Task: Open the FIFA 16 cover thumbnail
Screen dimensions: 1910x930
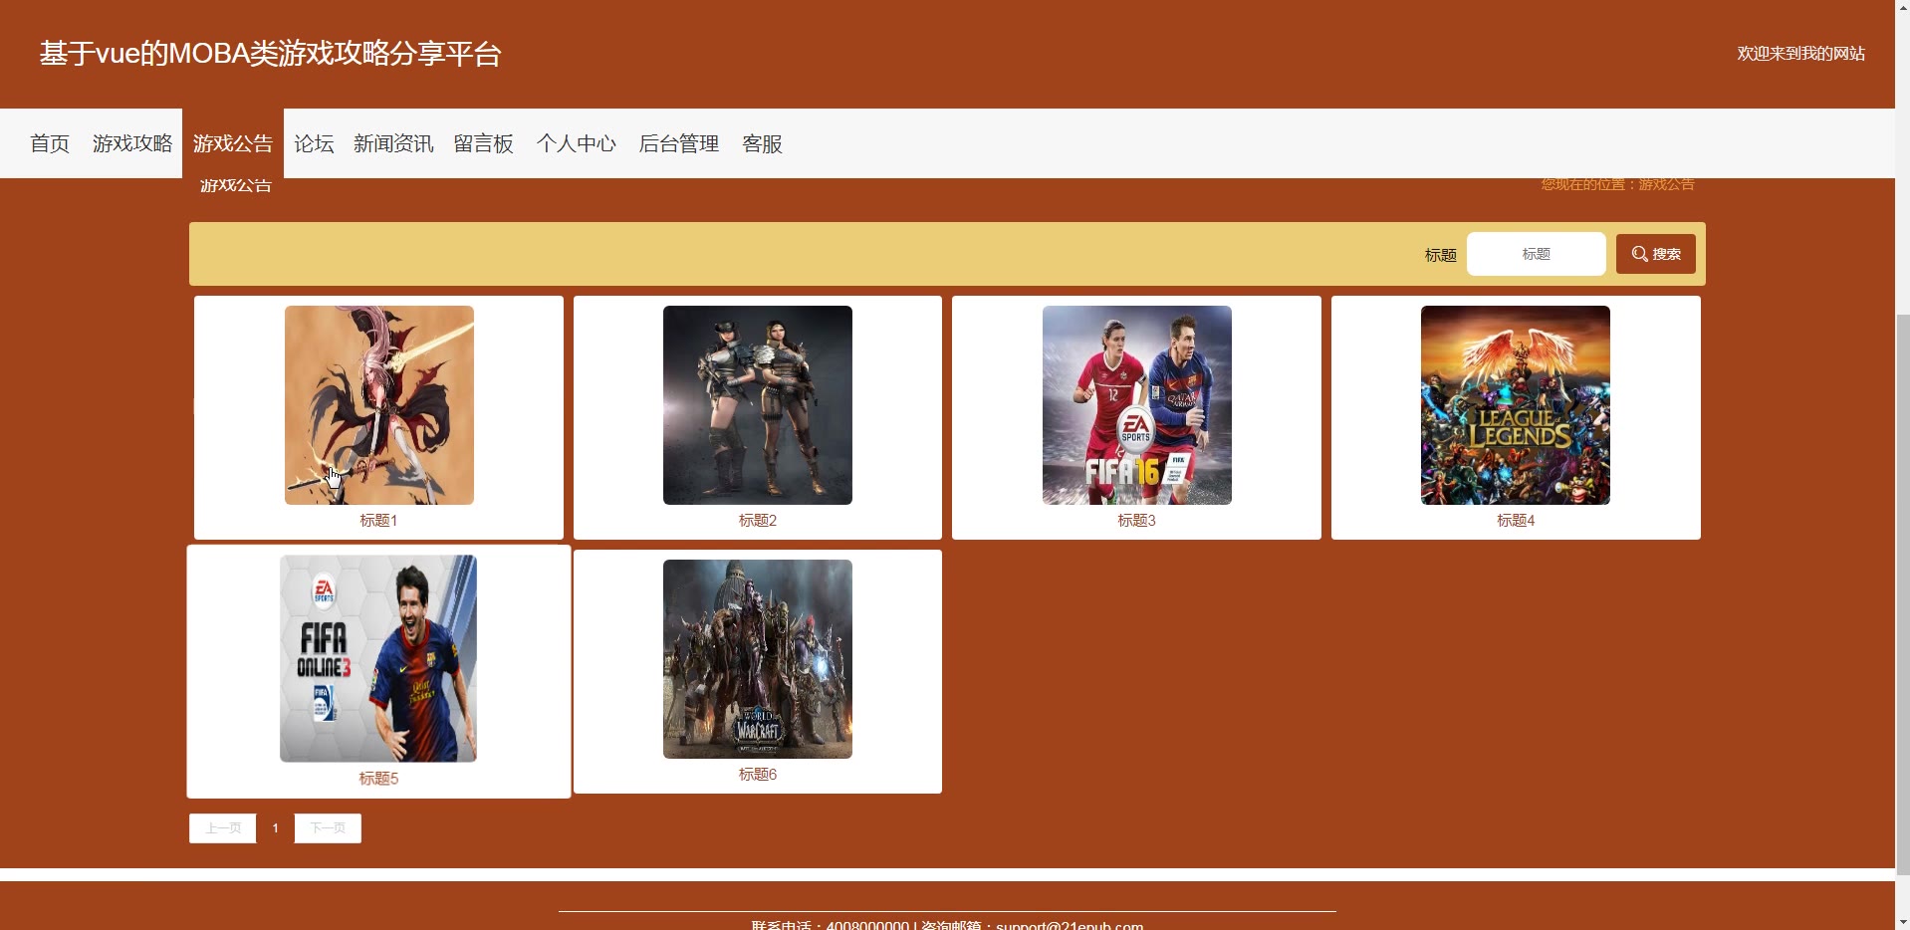Action: coord(1137,405)
